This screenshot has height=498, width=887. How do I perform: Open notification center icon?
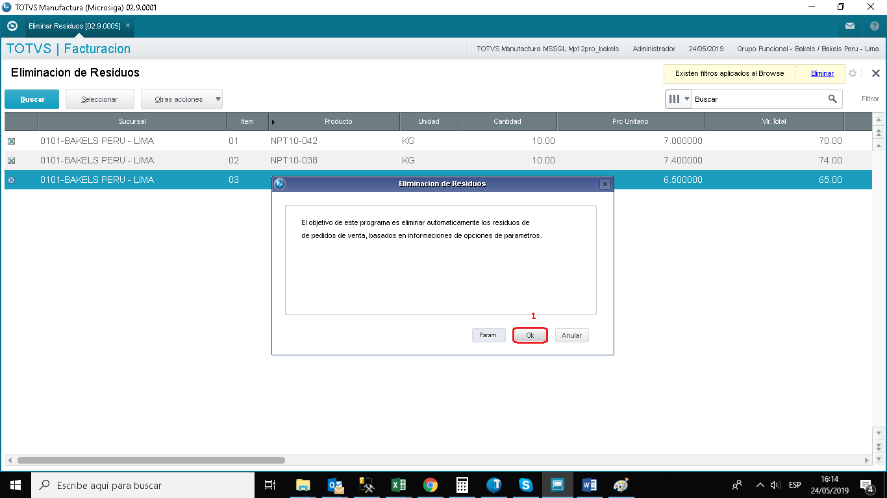pyautogui.click(x=866, y=485)
